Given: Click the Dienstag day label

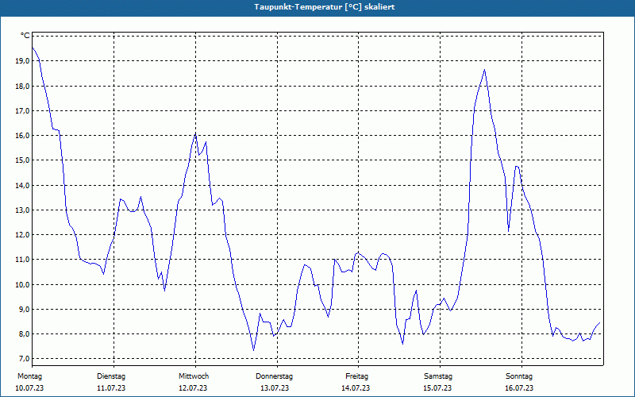Looking at the screenshot, I should tap(111, 376).
